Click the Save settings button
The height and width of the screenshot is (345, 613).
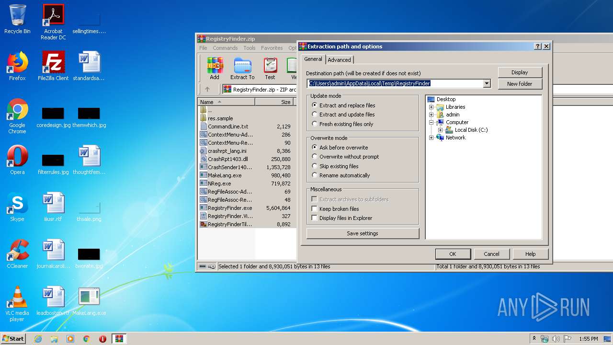point(363,233)
